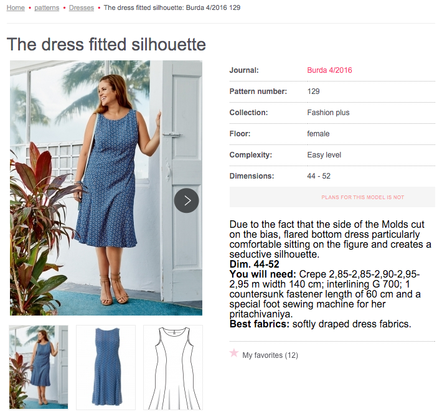
Task: Open the Burda 4/2016 journal link
Action: coord(329,70)
